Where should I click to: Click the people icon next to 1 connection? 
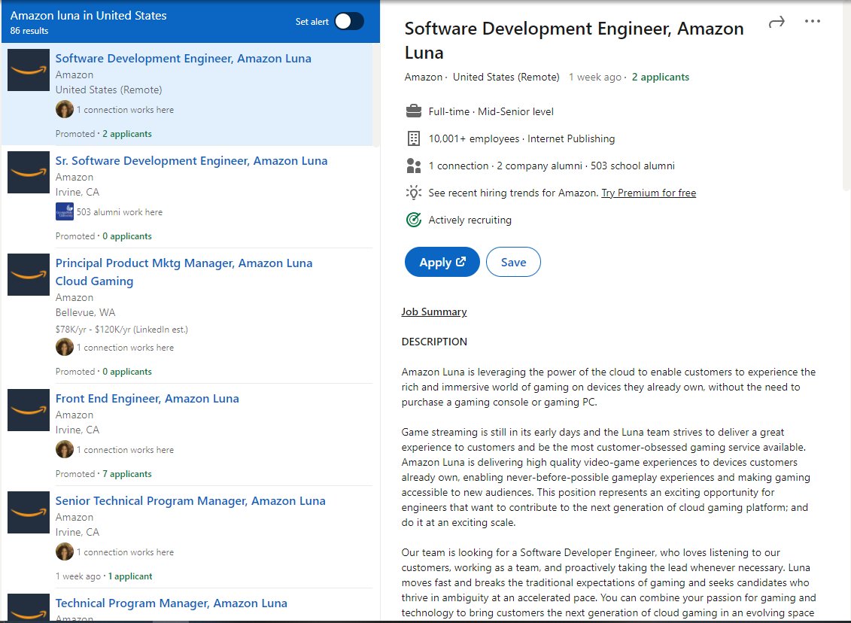pos(414,166)
